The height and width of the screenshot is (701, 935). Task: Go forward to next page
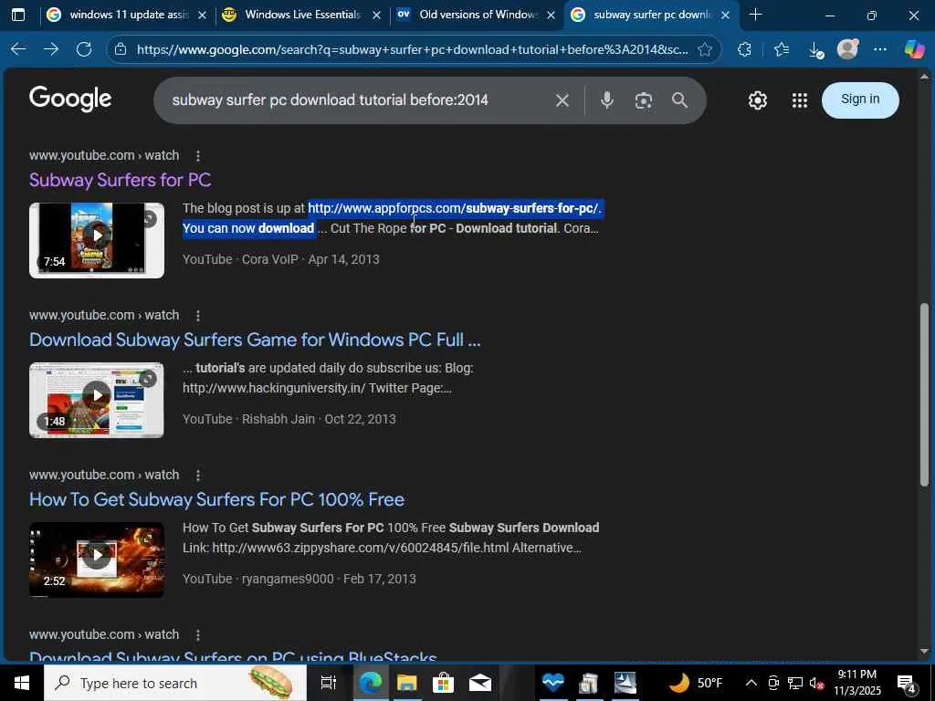(x=51, y=49)
